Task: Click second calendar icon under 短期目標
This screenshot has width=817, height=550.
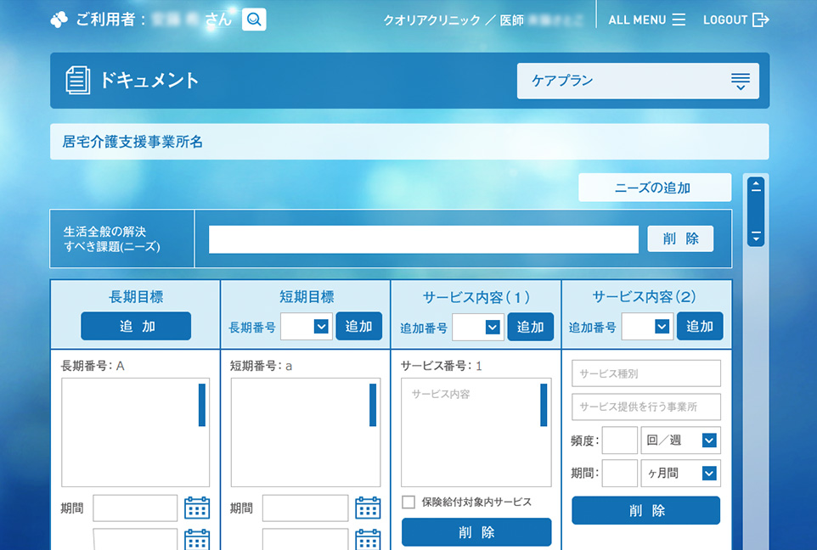Action: click(368, 539)
